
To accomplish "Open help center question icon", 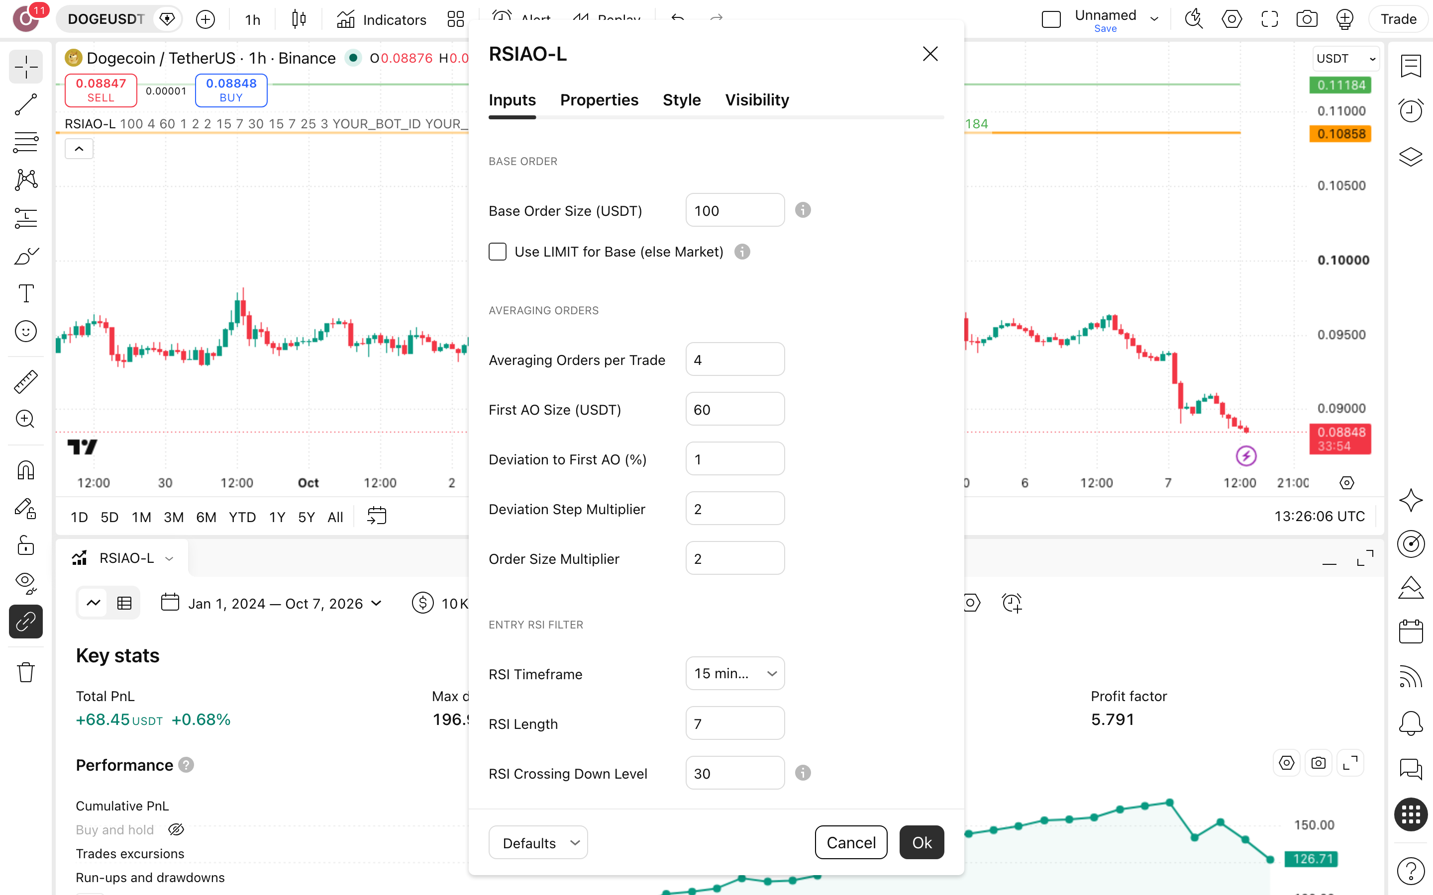I will 1411,871.
